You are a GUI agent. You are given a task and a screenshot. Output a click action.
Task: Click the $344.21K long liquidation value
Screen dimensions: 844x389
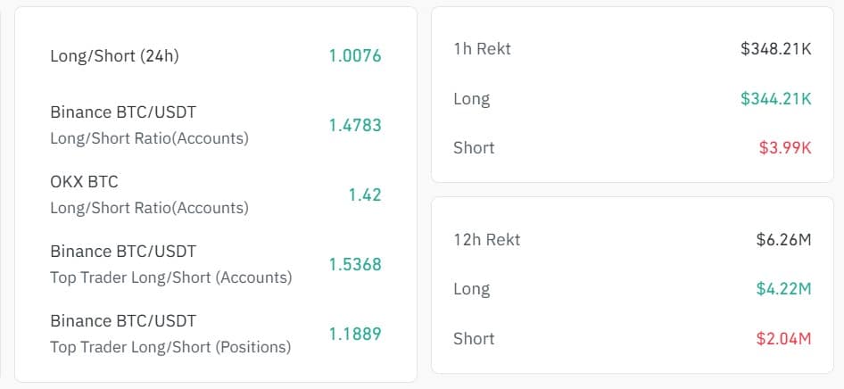pyautogui.click(x=775, y=99)
